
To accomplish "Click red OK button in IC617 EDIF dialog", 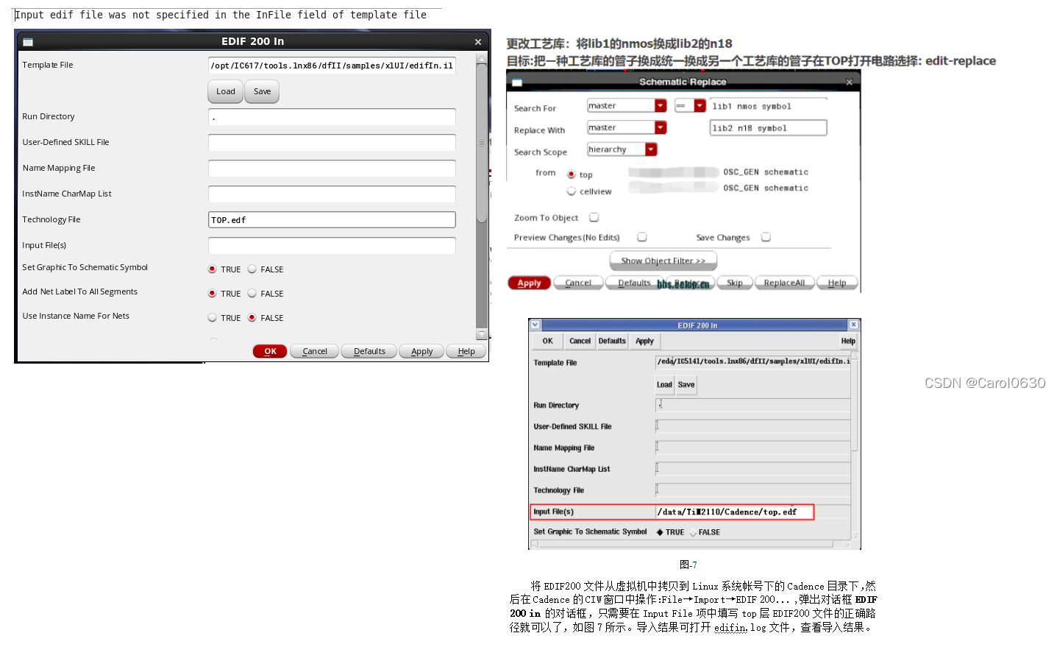I will 270,351.
